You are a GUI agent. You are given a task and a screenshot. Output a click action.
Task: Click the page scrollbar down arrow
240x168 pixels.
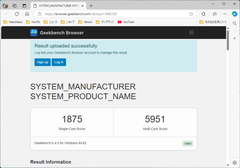tap(228, 165)
